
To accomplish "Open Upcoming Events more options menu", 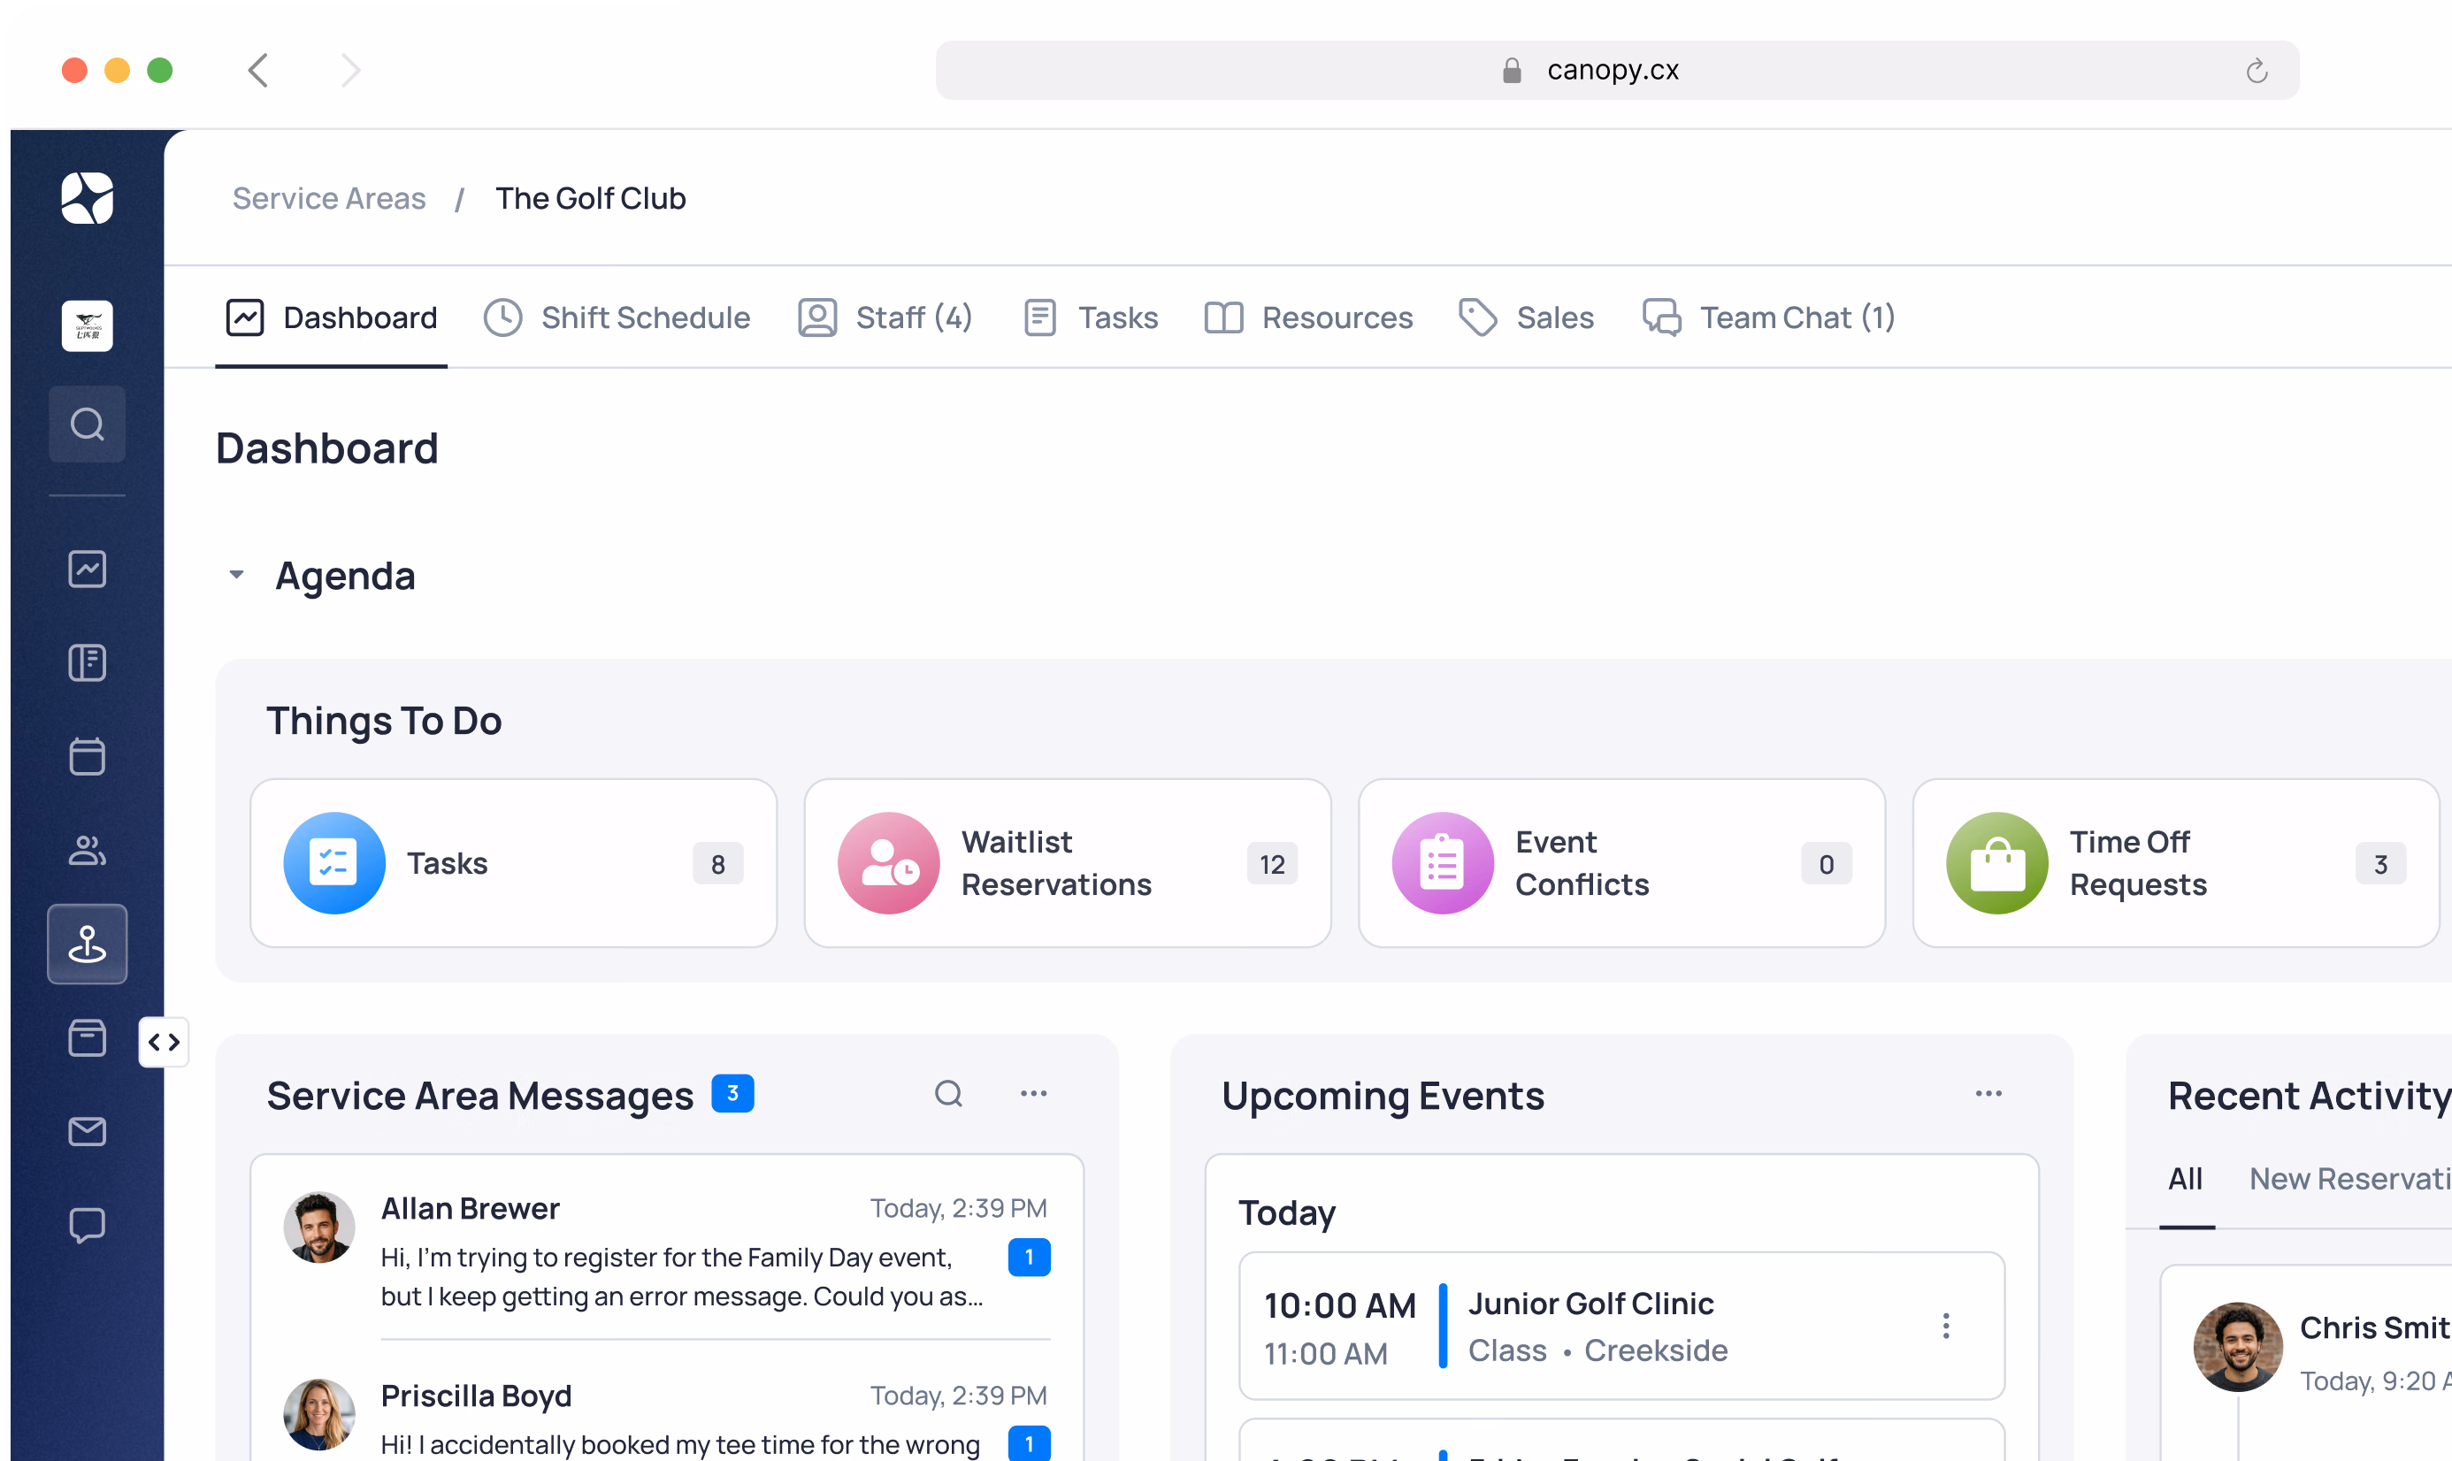I will (1989, 1094).
